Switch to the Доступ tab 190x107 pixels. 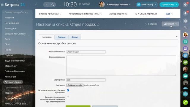(75, 37)
